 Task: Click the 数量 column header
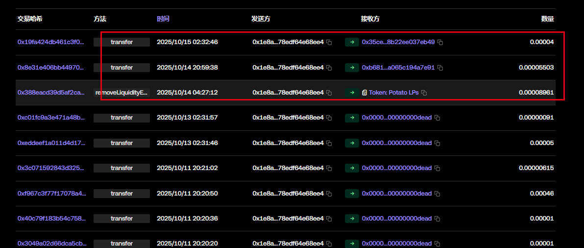[x=548, y=19]
